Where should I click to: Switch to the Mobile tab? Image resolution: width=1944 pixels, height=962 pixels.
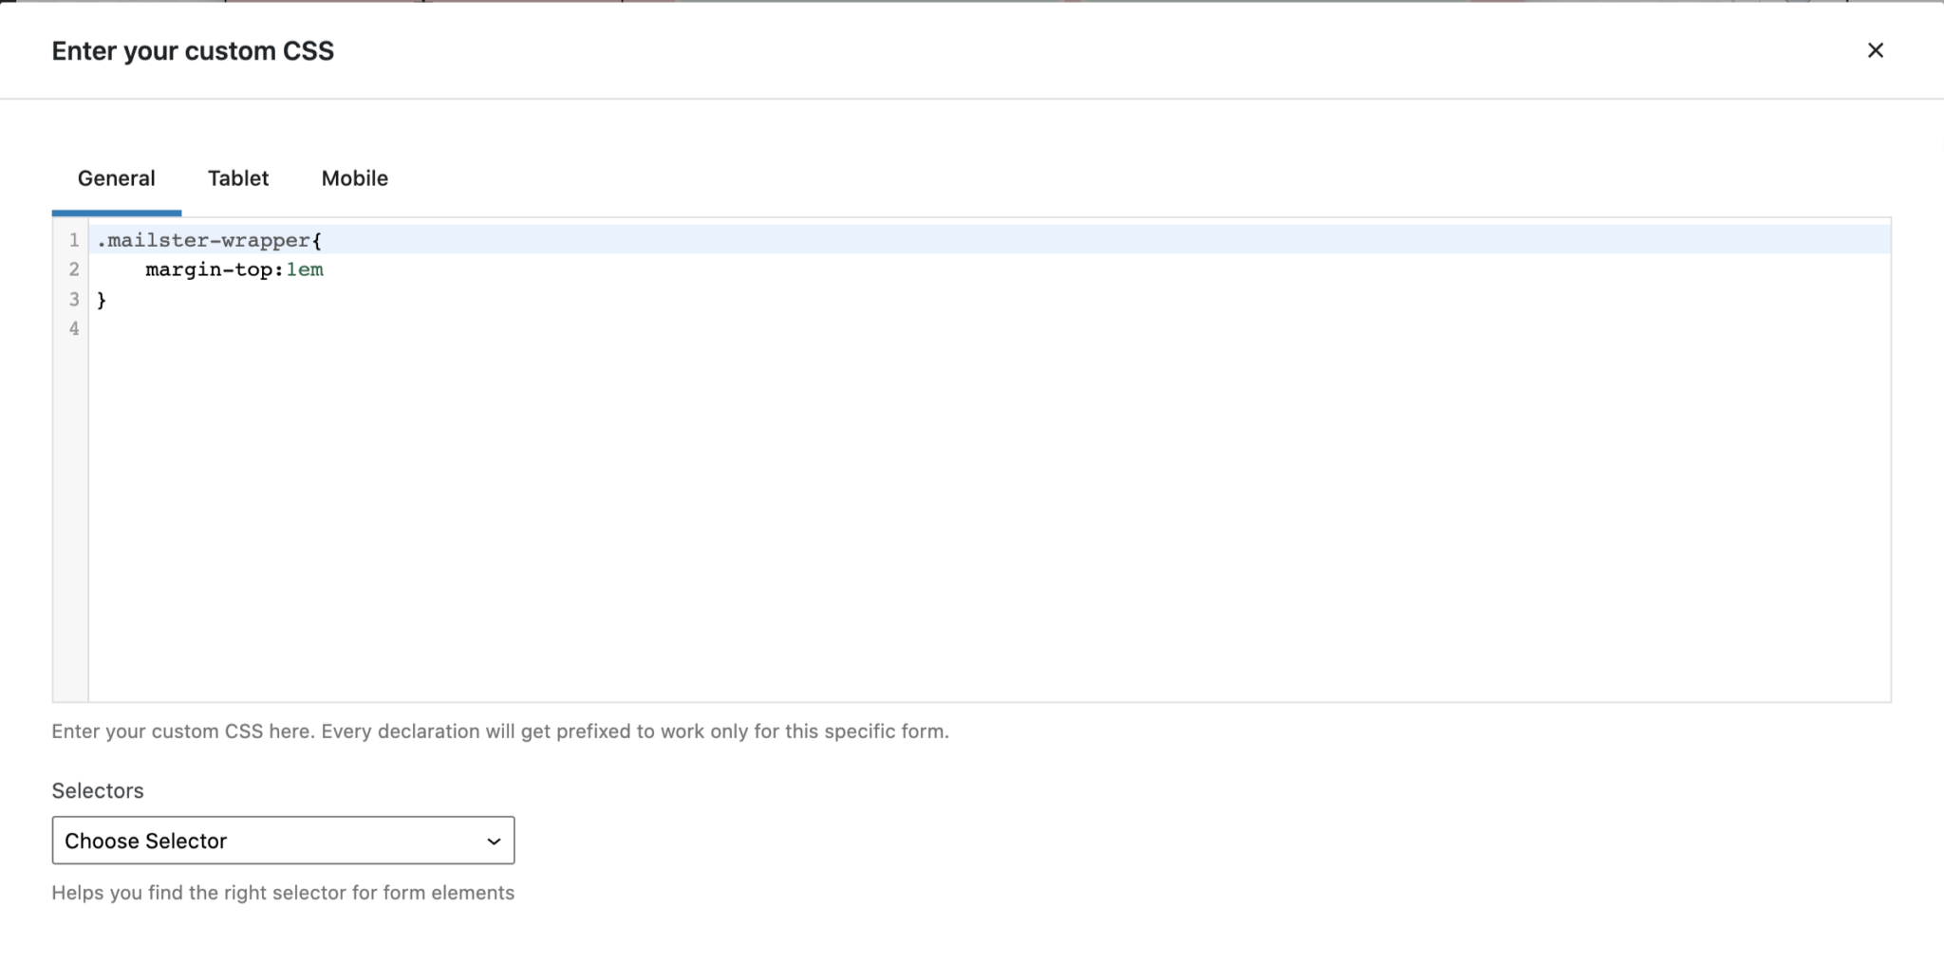point(353,178)
